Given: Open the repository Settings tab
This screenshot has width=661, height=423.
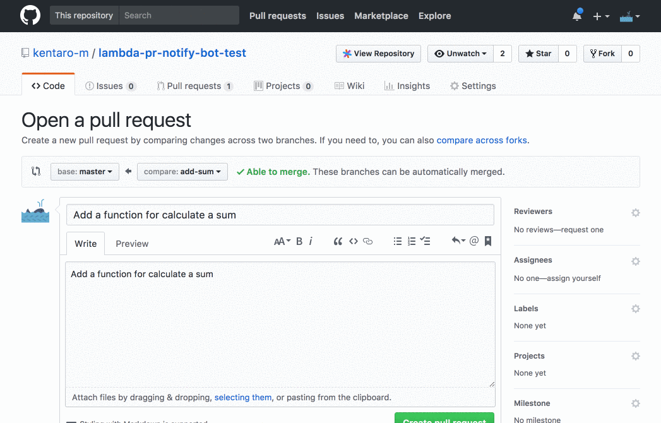Looking at the screenshot, I should click(473, 86).
